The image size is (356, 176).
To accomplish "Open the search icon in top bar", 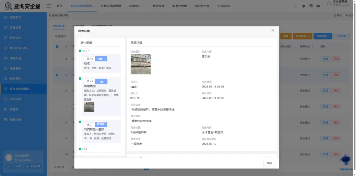I will [x=296, y=6].
